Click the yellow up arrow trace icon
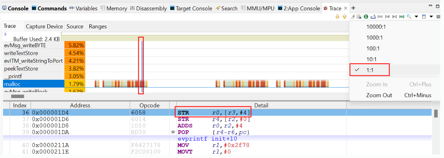 (x=345, y=16)
